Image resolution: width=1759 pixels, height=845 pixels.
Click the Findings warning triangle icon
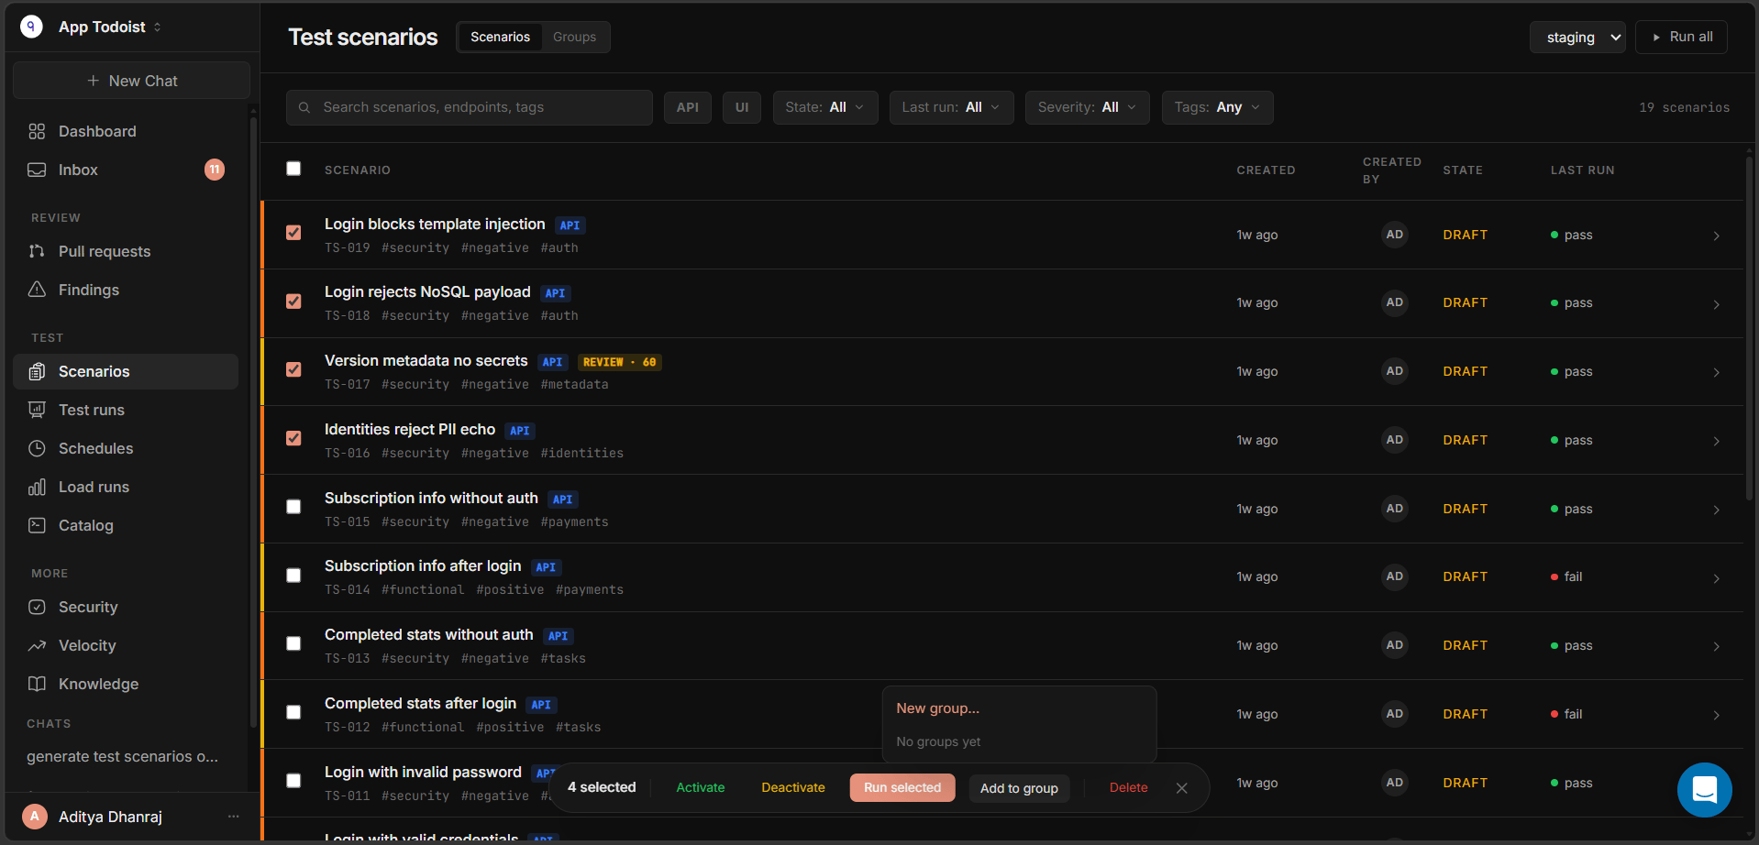point(37,290)
